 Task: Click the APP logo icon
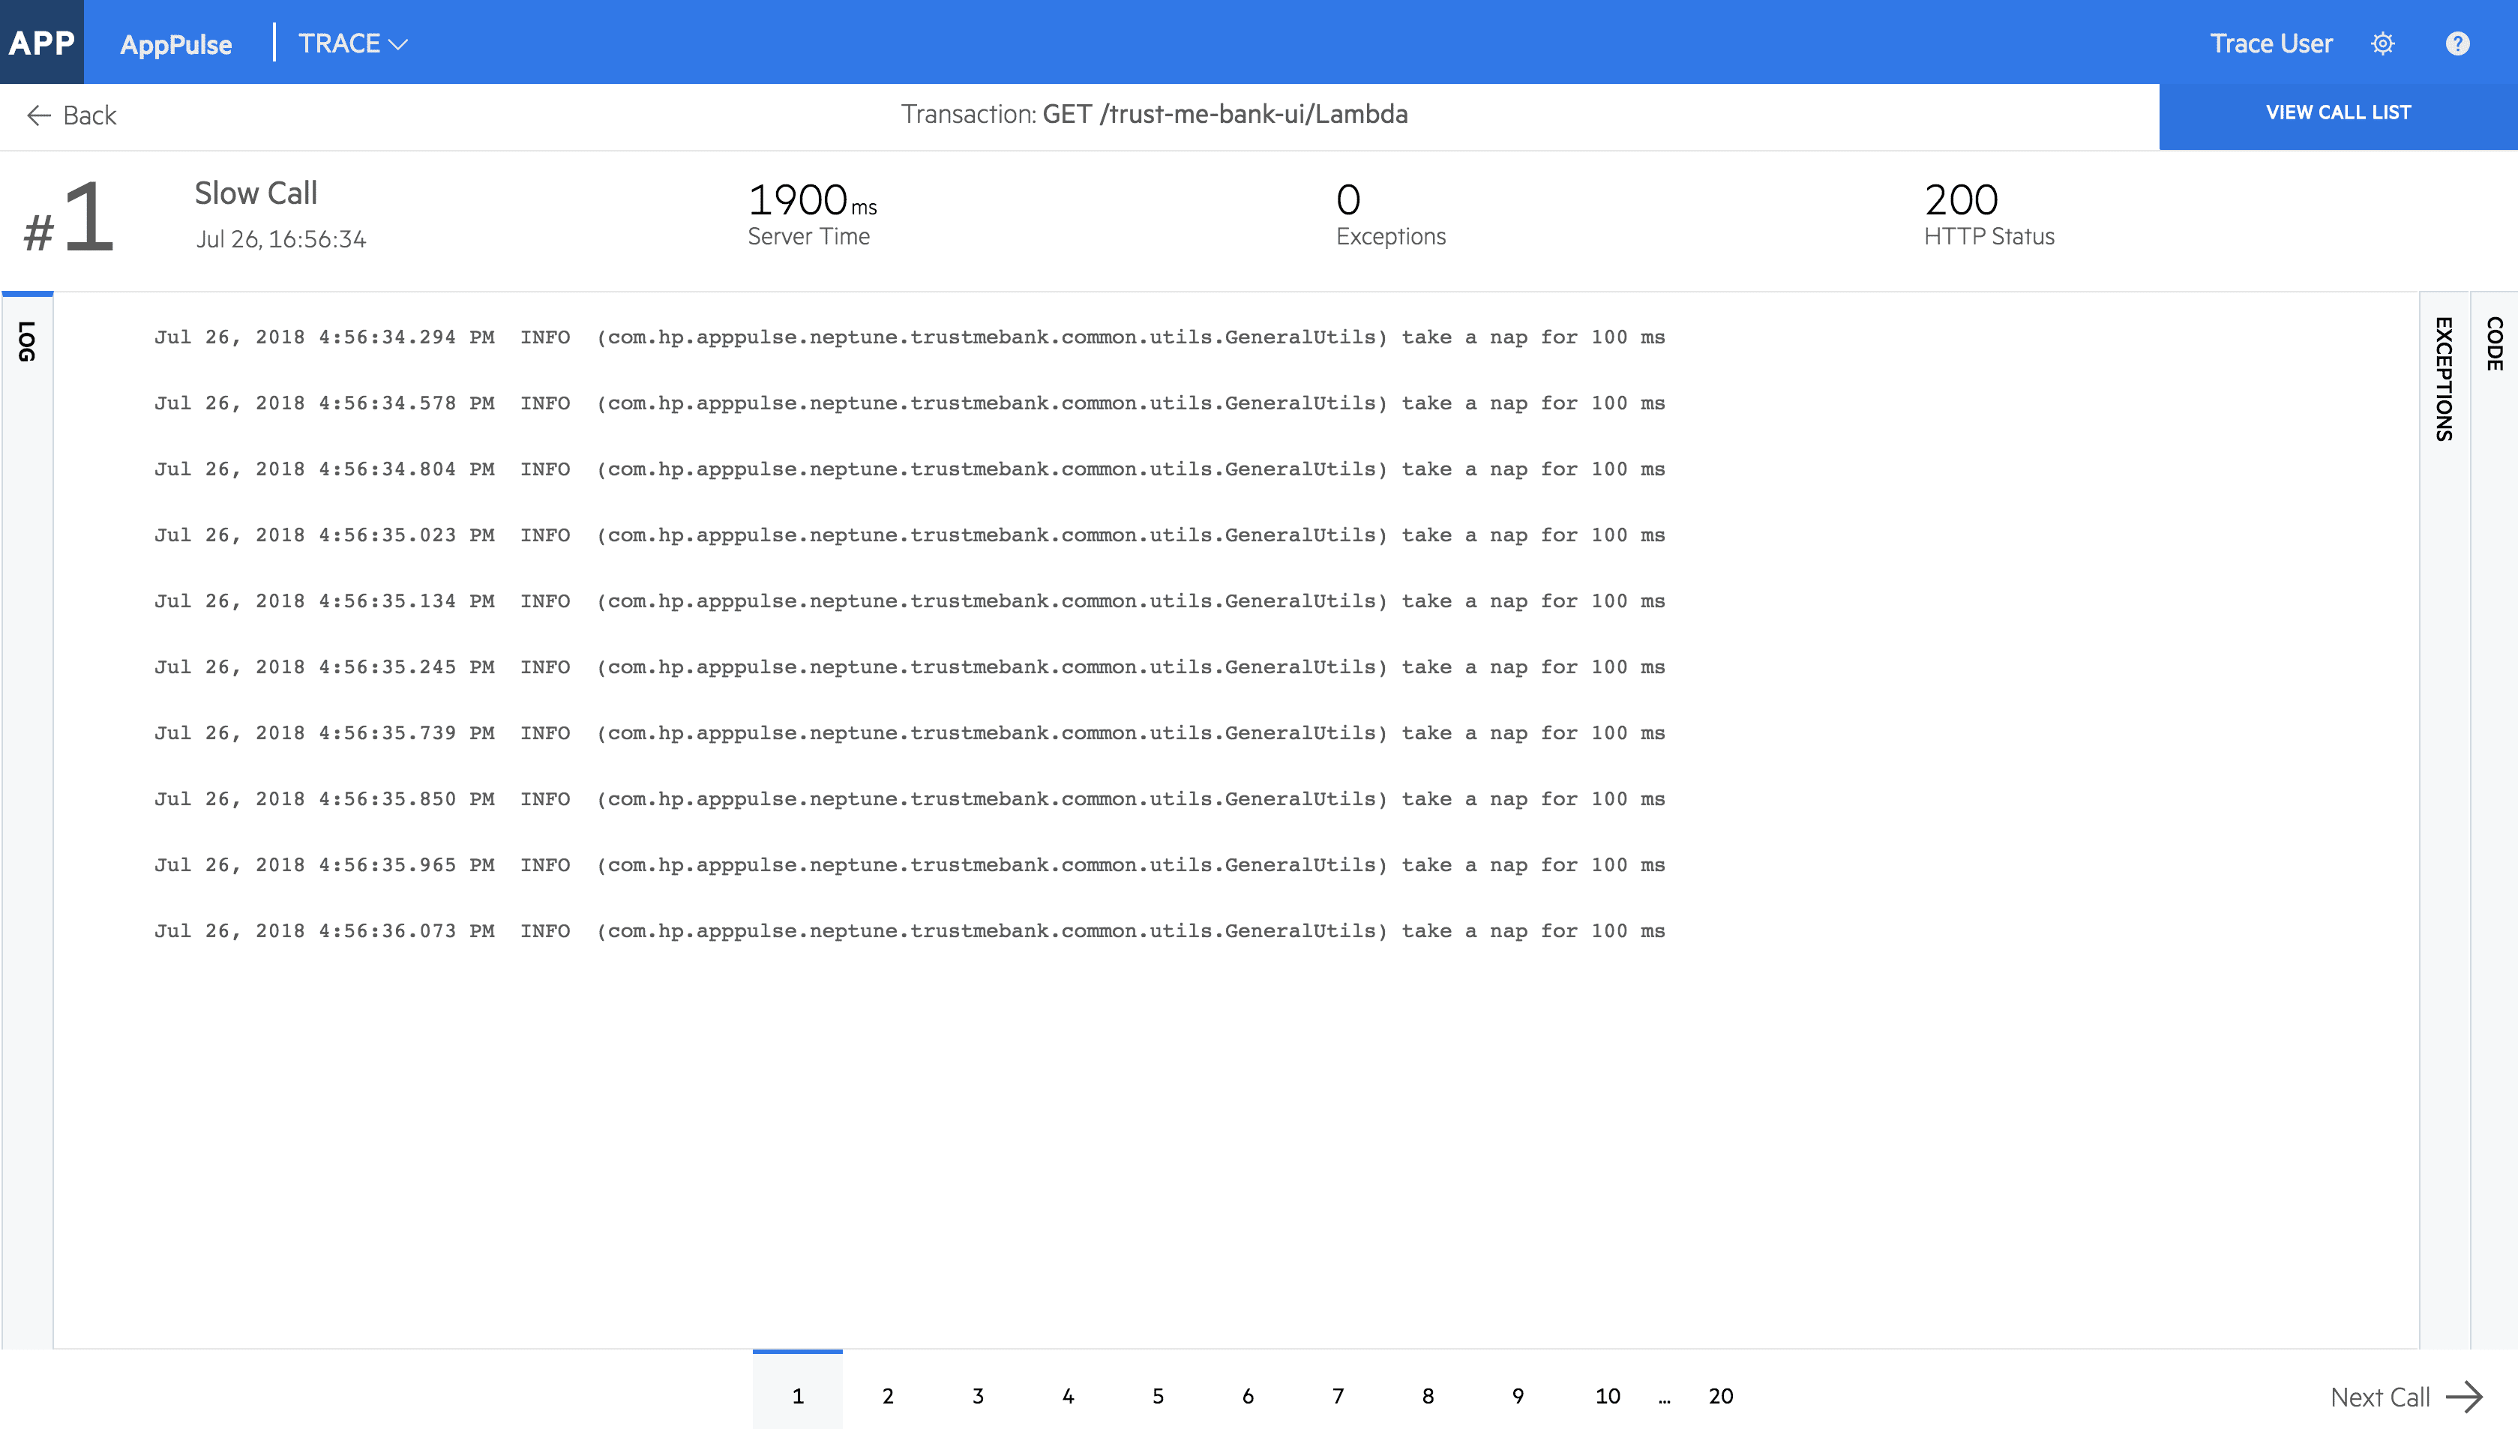[x=41, y=42]
